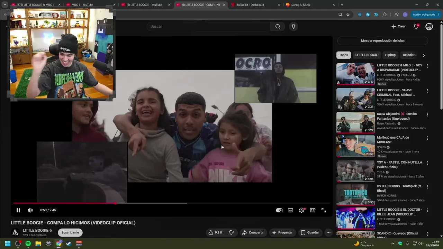Mute the tab via speaker icon
This screenshot has height=249, width=443.
coord(218,4)
